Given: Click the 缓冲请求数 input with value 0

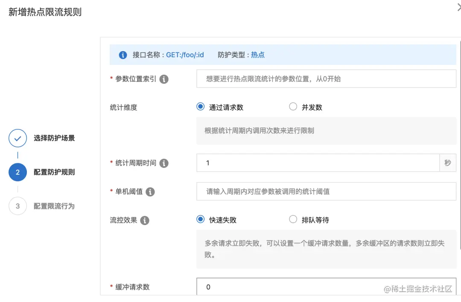Looking at the screenshot, I should tap(327, 286).
